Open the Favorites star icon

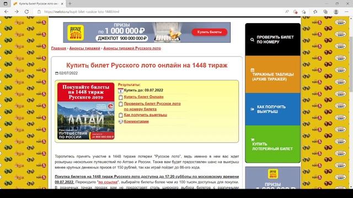tap(315, 12)
